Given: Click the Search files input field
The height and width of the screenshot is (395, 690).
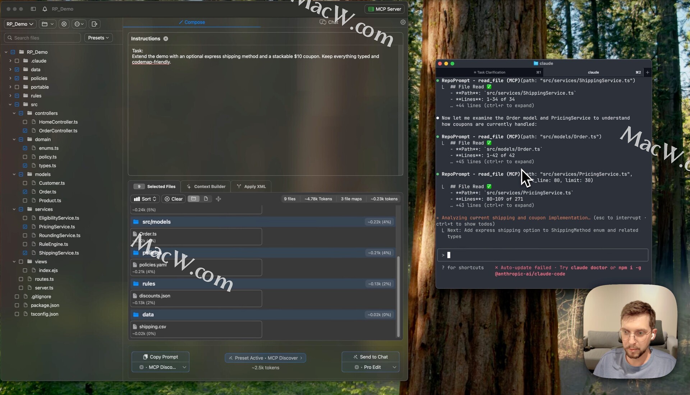Looking at the screenshot, I should click(43, 38).
